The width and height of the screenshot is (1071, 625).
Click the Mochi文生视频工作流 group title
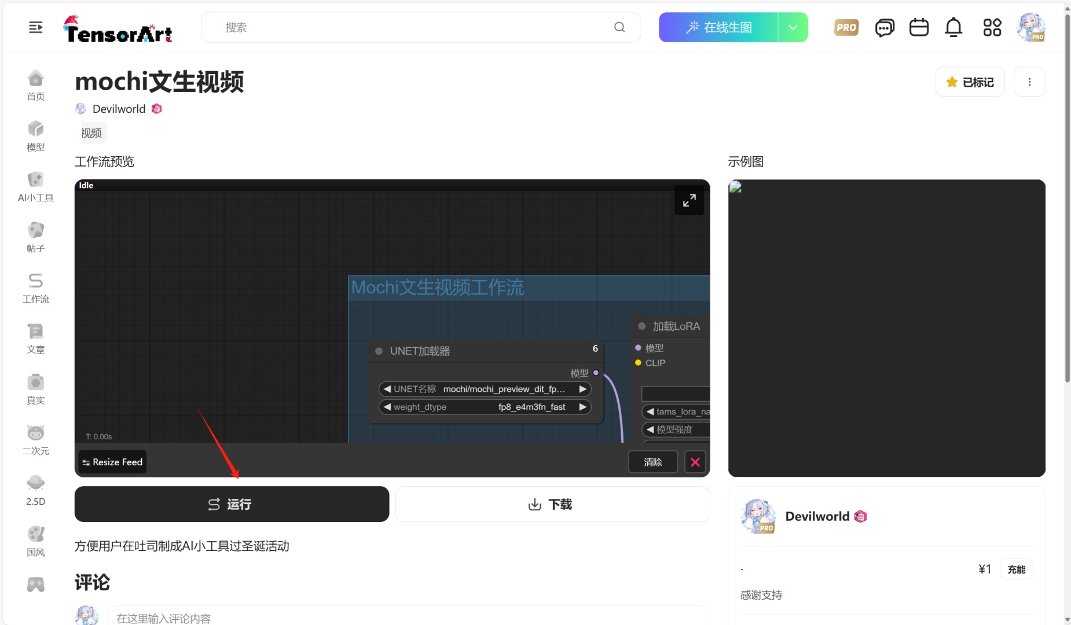[438, 288]
